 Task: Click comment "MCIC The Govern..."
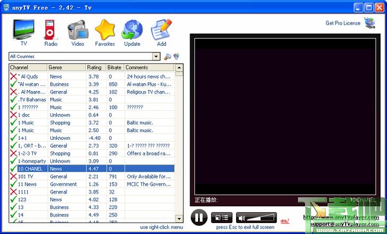(x=149, y=184)
